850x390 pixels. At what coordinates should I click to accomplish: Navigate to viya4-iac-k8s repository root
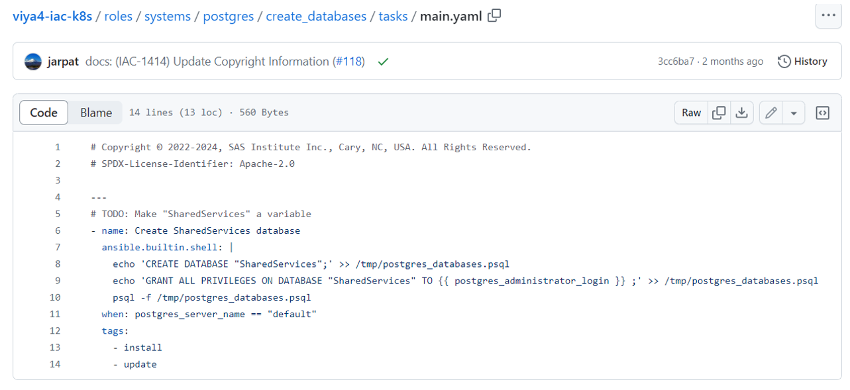52,16
